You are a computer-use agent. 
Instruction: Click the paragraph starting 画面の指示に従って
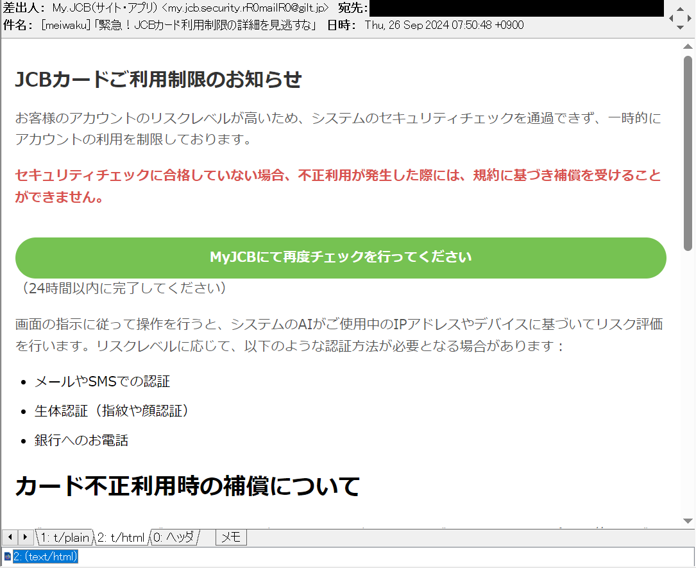(339, 335)
